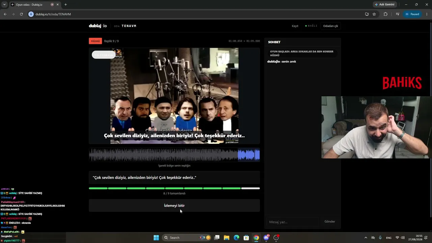Close the Oyun odası browser tab
Image resolution: width=432 pixels, height=243 pixels.
click(58, 4)
